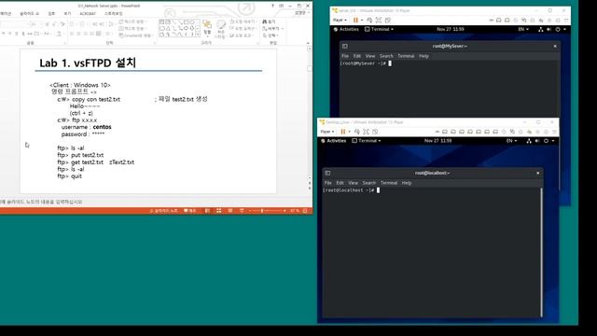
Task: Click PowerPoint Help question mark icon
Action: coord(272,6)
